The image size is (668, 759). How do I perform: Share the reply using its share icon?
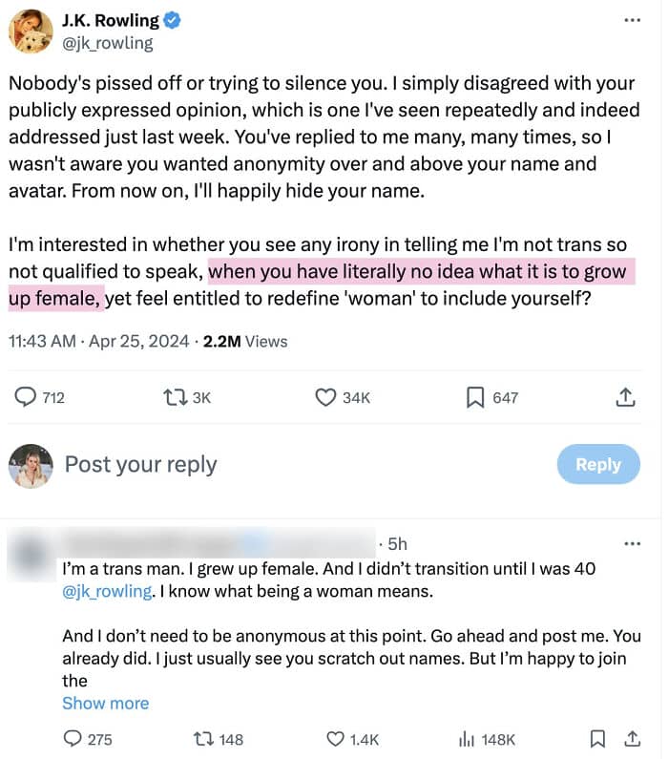[x=631, y=739]
